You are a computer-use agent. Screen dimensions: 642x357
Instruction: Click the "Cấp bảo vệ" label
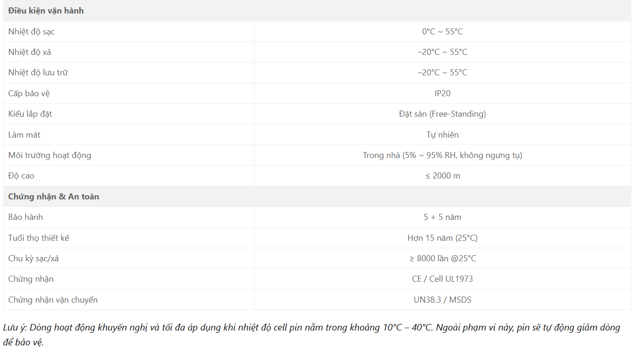[29, 93]
